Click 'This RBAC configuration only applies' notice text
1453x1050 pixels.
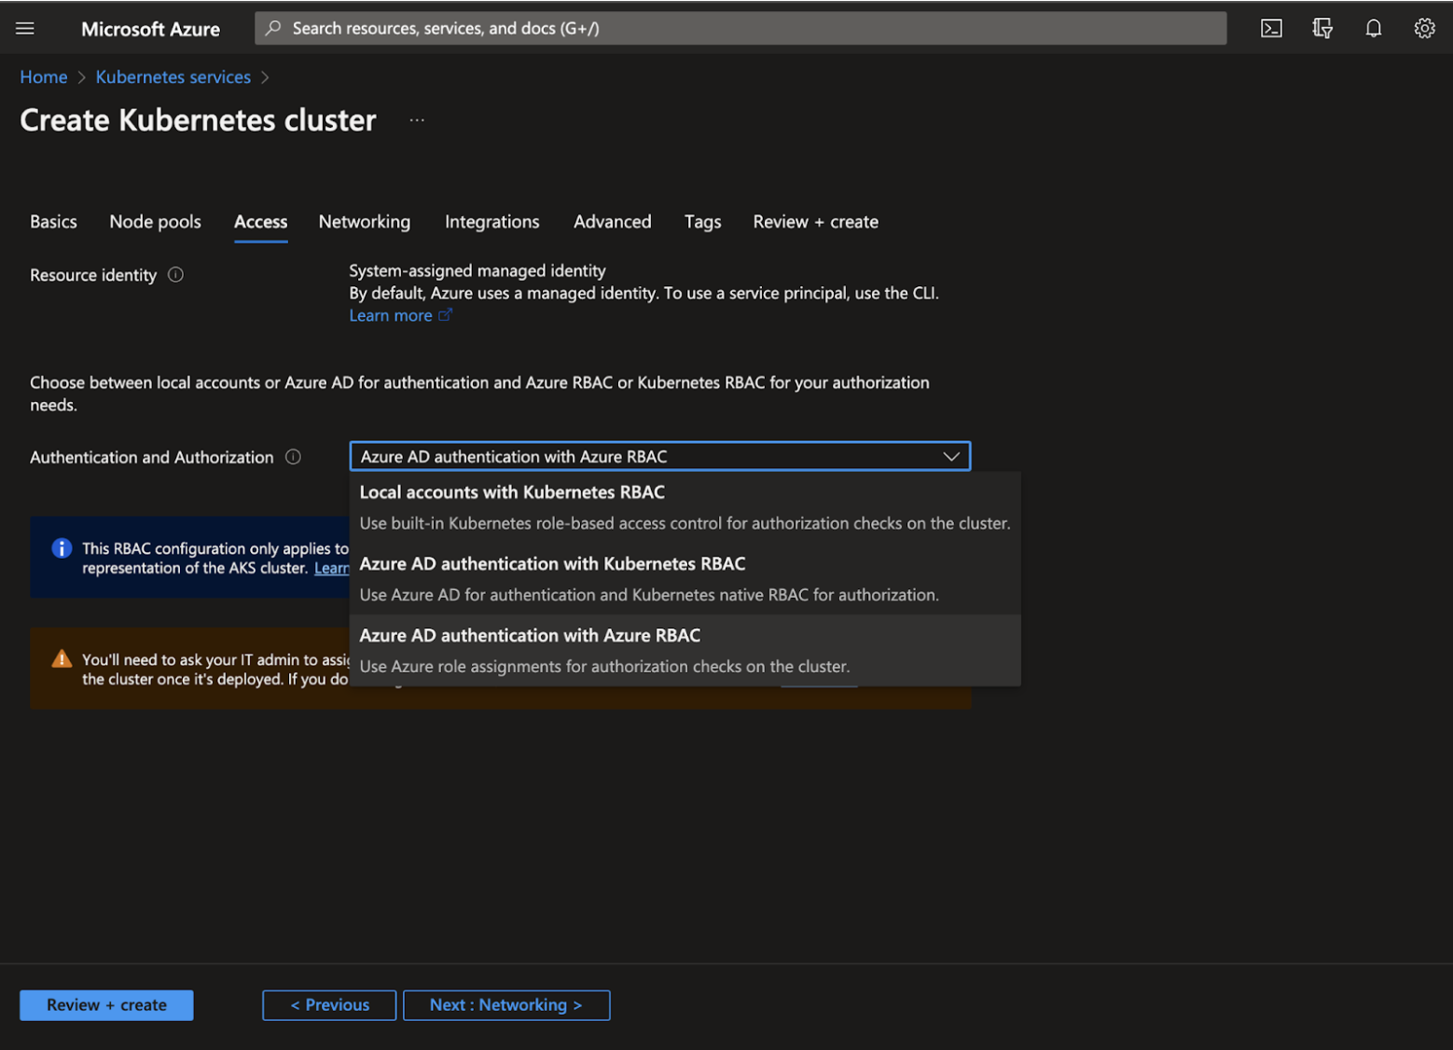215,558
